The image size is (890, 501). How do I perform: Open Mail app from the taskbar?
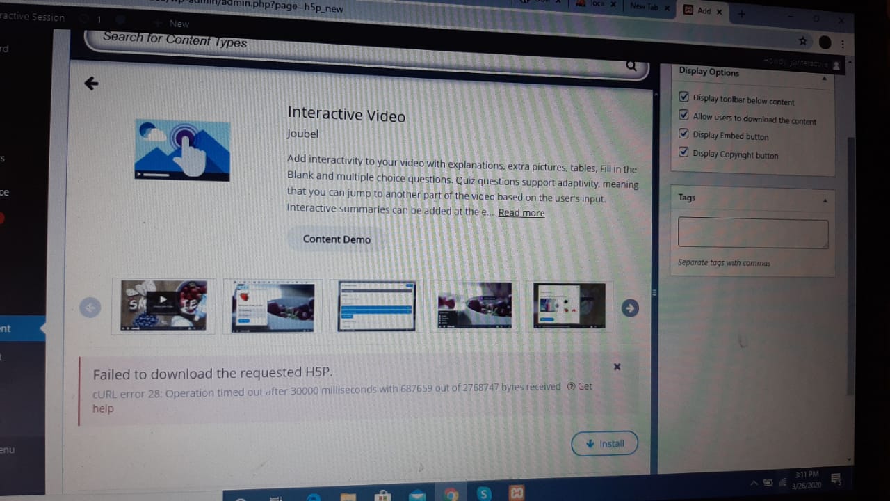417,495
